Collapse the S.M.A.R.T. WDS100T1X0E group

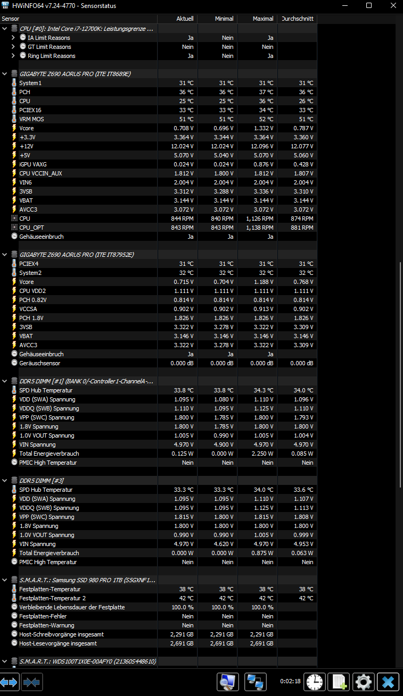pyautogui.click(x=5, y=661)
